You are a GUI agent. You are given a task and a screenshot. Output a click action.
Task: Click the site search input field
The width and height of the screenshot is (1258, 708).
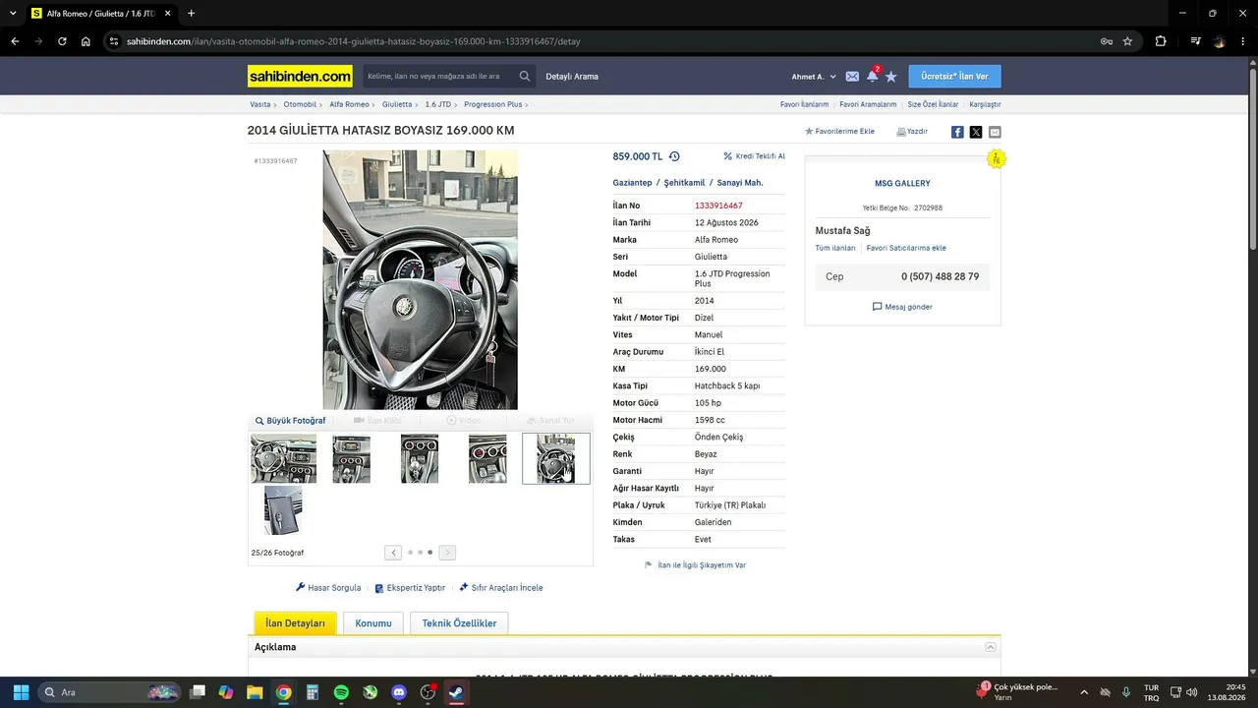coord(439,76)
